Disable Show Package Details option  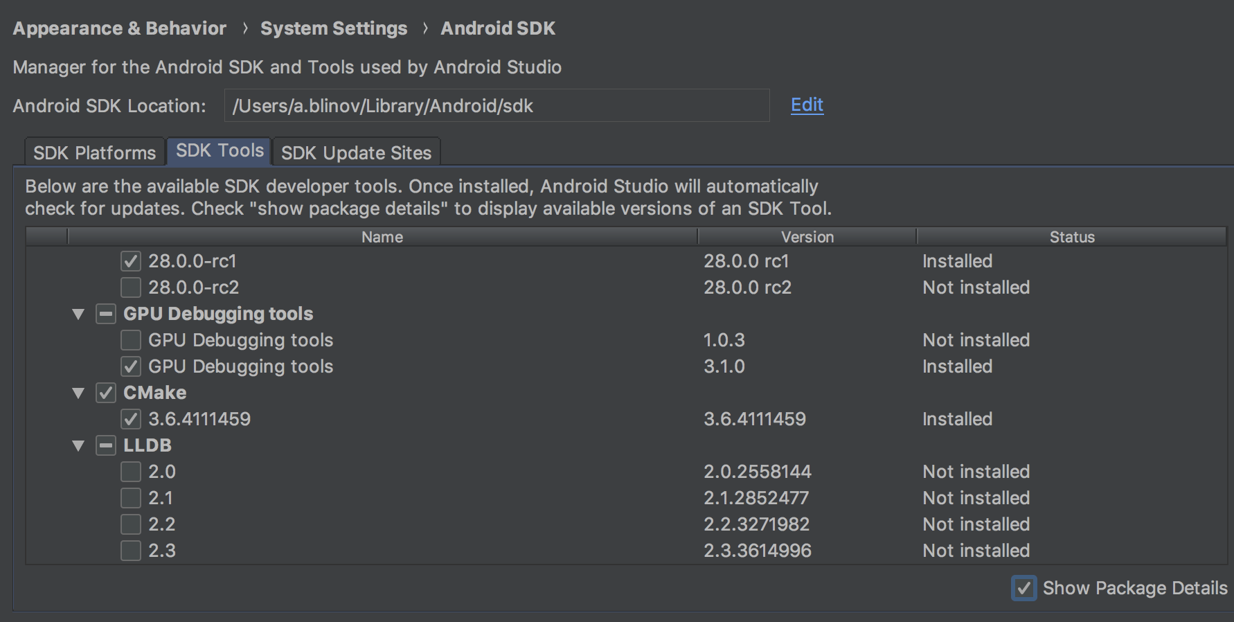pos(1023,588)
